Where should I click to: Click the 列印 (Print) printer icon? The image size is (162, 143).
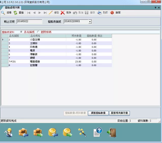pos(100,12)
